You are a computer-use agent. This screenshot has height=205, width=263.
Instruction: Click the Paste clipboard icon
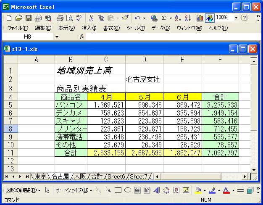111,18
